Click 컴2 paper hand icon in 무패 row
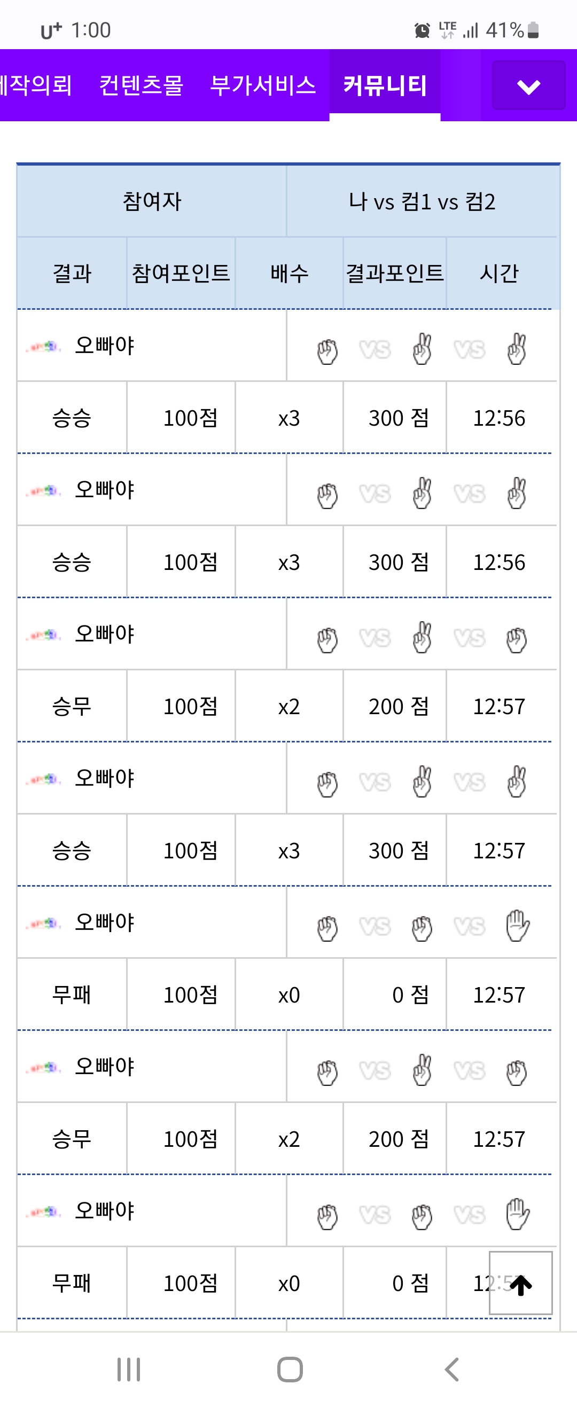This screenshot has width=577, height=1408. [517, 925]
